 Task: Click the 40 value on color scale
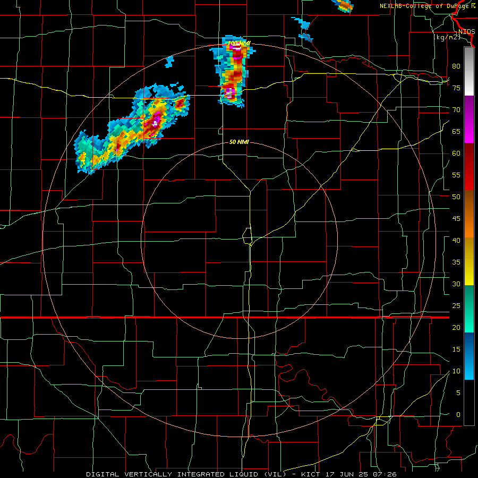[456, 240]
